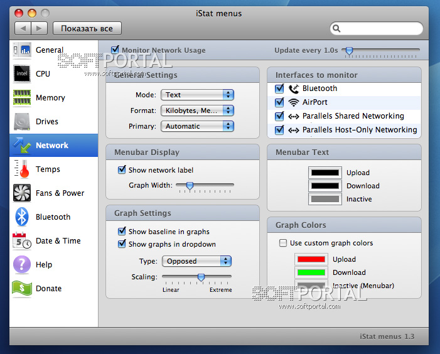Open the Date & Time calendar icon
This screenshot has height=354, width=440.
pos(22,240)
